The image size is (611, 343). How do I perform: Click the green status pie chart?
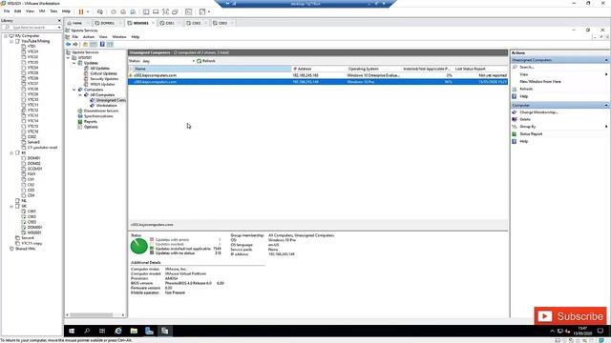pos(138,246)
